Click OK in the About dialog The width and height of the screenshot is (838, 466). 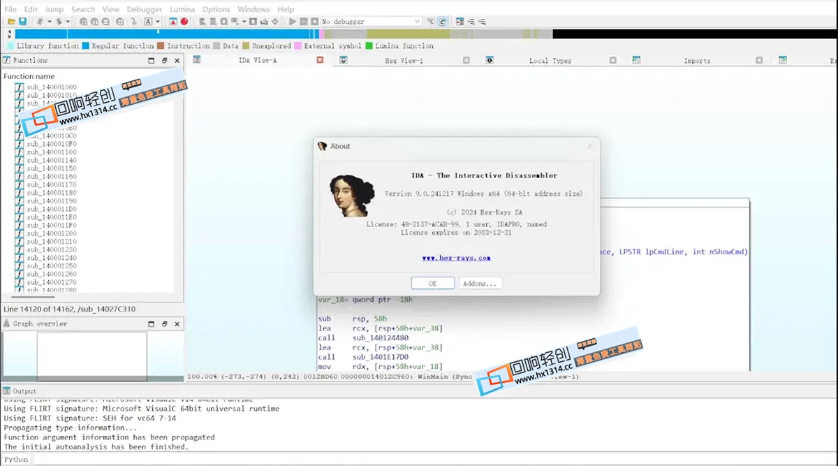[433, 284]
